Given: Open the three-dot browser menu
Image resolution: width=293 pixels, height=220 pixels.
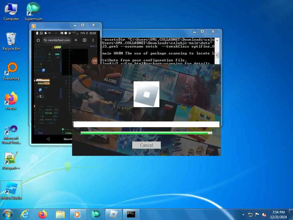Looking at the screenshot, I should point(93,40).
